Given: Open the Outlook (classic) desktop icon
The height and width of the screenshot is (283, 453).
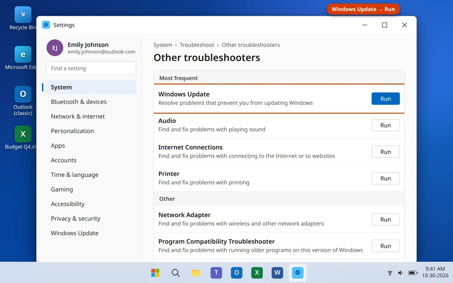Looking at the screenshot, I should [x=23, y=101].
